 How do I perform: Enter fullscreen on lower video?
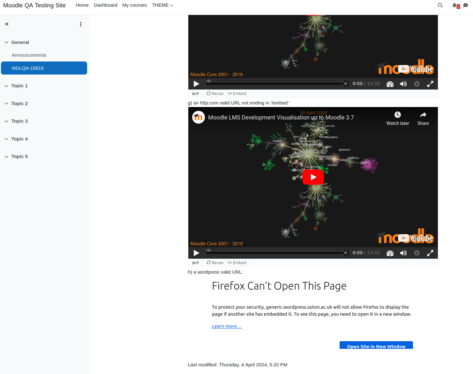430,253
